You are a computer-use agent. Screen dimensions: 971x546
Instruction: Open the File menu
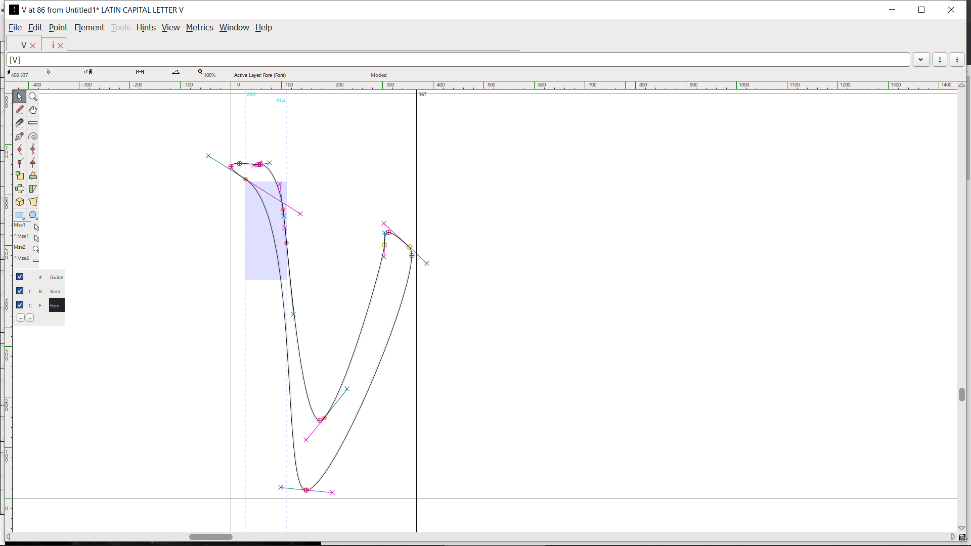[15, 27]
